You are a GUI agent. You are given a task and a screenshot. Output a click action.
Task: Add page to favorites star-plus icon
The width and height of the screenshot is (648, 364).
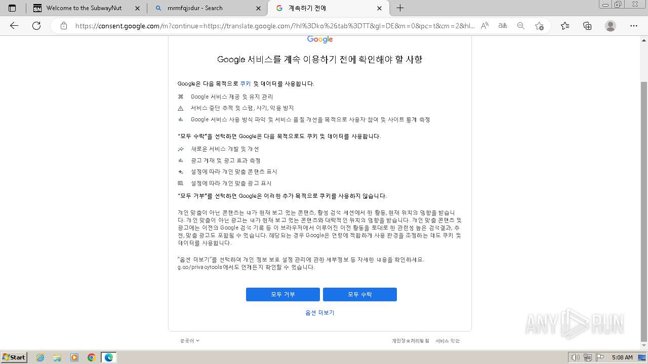point(539,26)
